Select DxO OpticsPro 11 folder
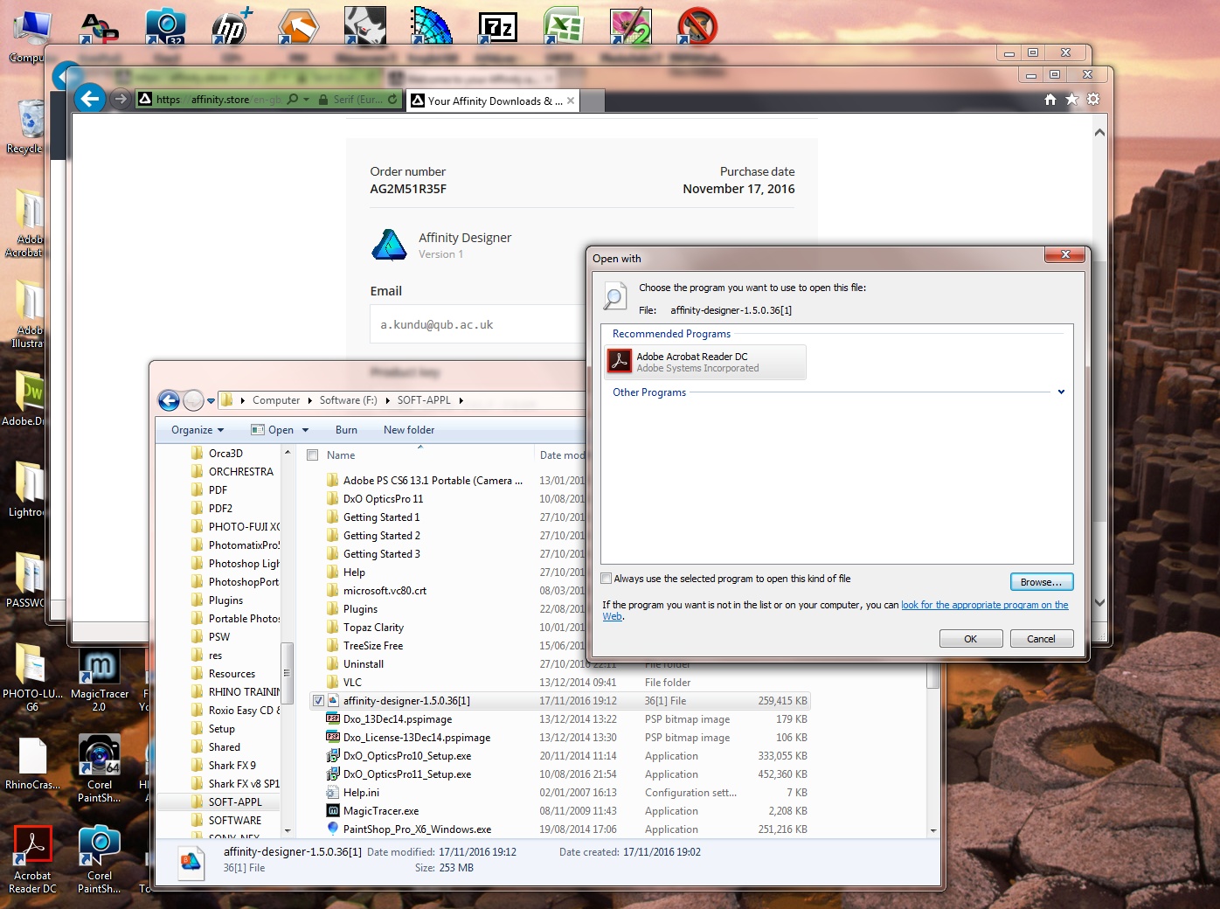Viewport: 1220px width, 909px height. [383, 499]
